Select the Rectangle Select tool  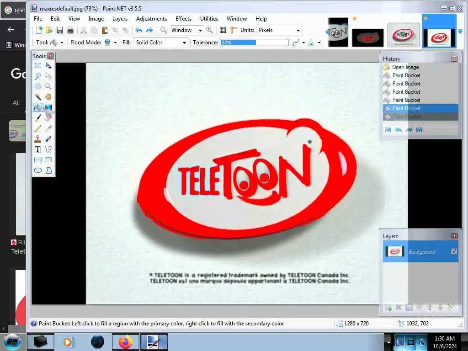(x=38, y=66)
